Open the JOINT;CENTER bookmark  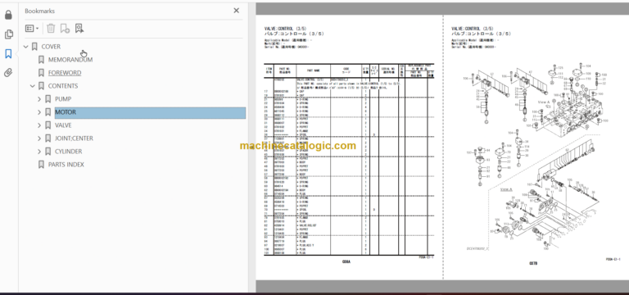(74, 138)
